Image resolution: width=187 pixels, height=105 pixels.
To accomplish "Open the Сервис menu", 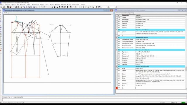I will click(x=42, y=5).
